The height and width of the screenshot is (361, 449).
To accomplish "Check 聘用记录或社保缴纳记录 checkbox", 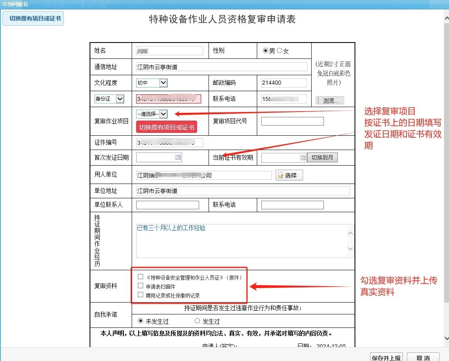I will (x=140, y=295).
